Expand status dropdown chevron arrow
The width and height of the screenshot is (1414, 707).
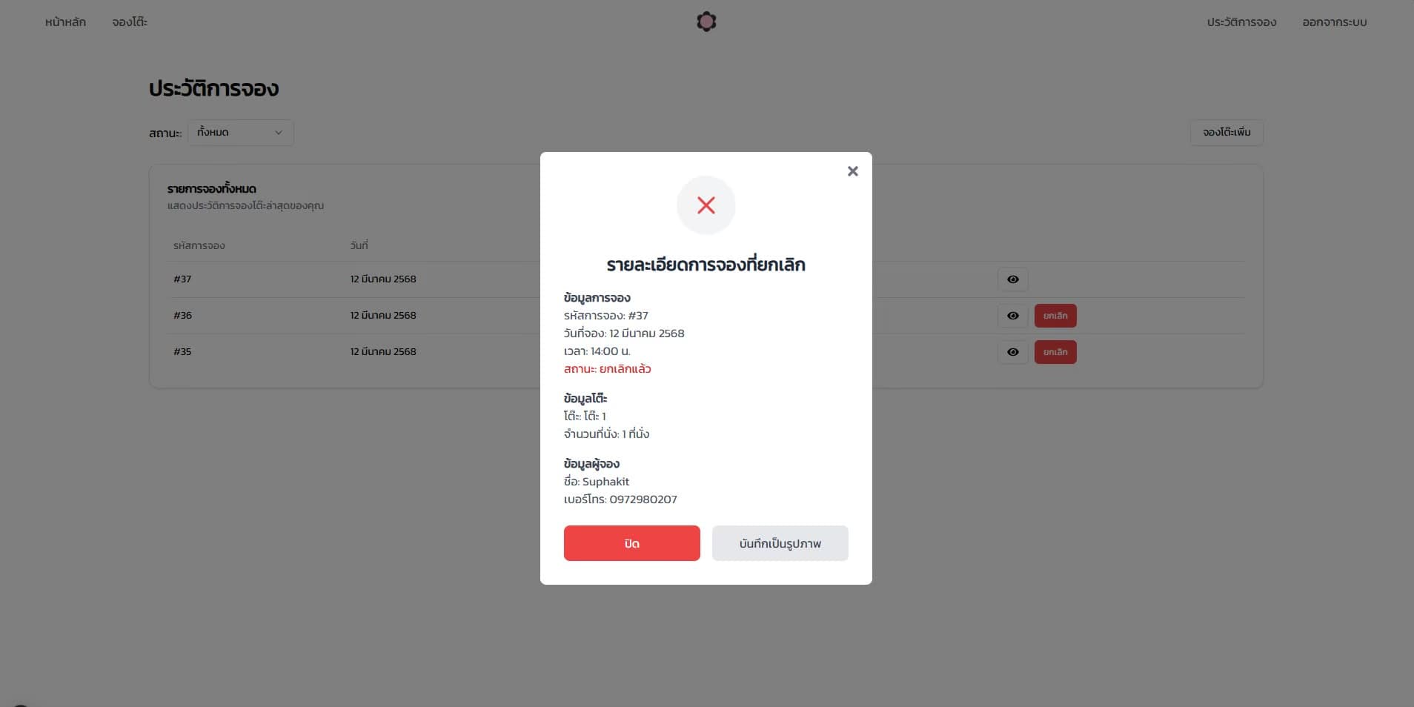tap(279, 133)
